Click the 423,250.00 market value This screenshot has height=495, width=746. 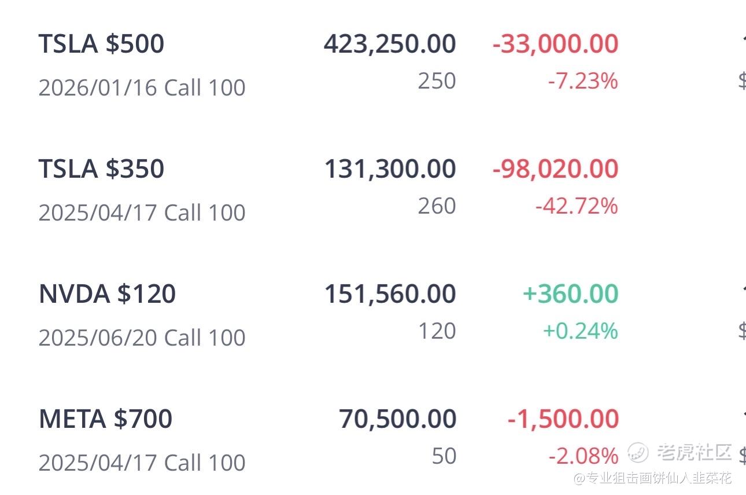point(390,44)
